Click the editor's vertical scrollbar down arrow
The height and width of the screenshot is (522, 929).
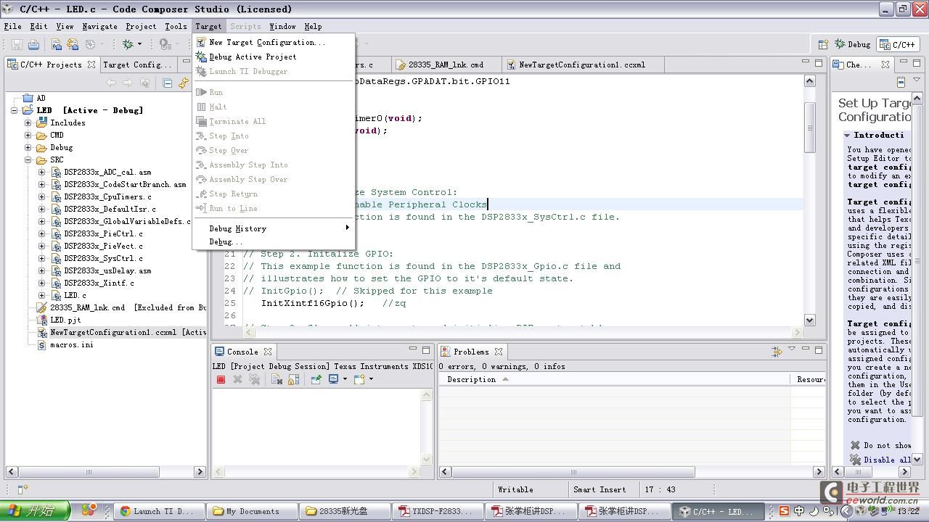[810, 320]
